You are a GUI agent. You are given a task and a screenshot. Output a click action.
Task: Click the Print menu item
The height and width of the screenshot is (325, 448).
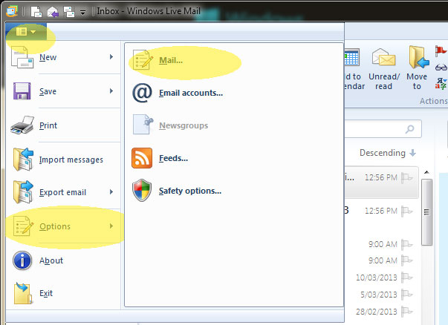63,125
